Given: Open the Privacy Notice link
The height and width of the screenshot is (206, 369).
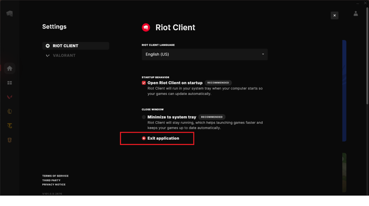Looking at the screenshot, I should click(x=54, y=185).
